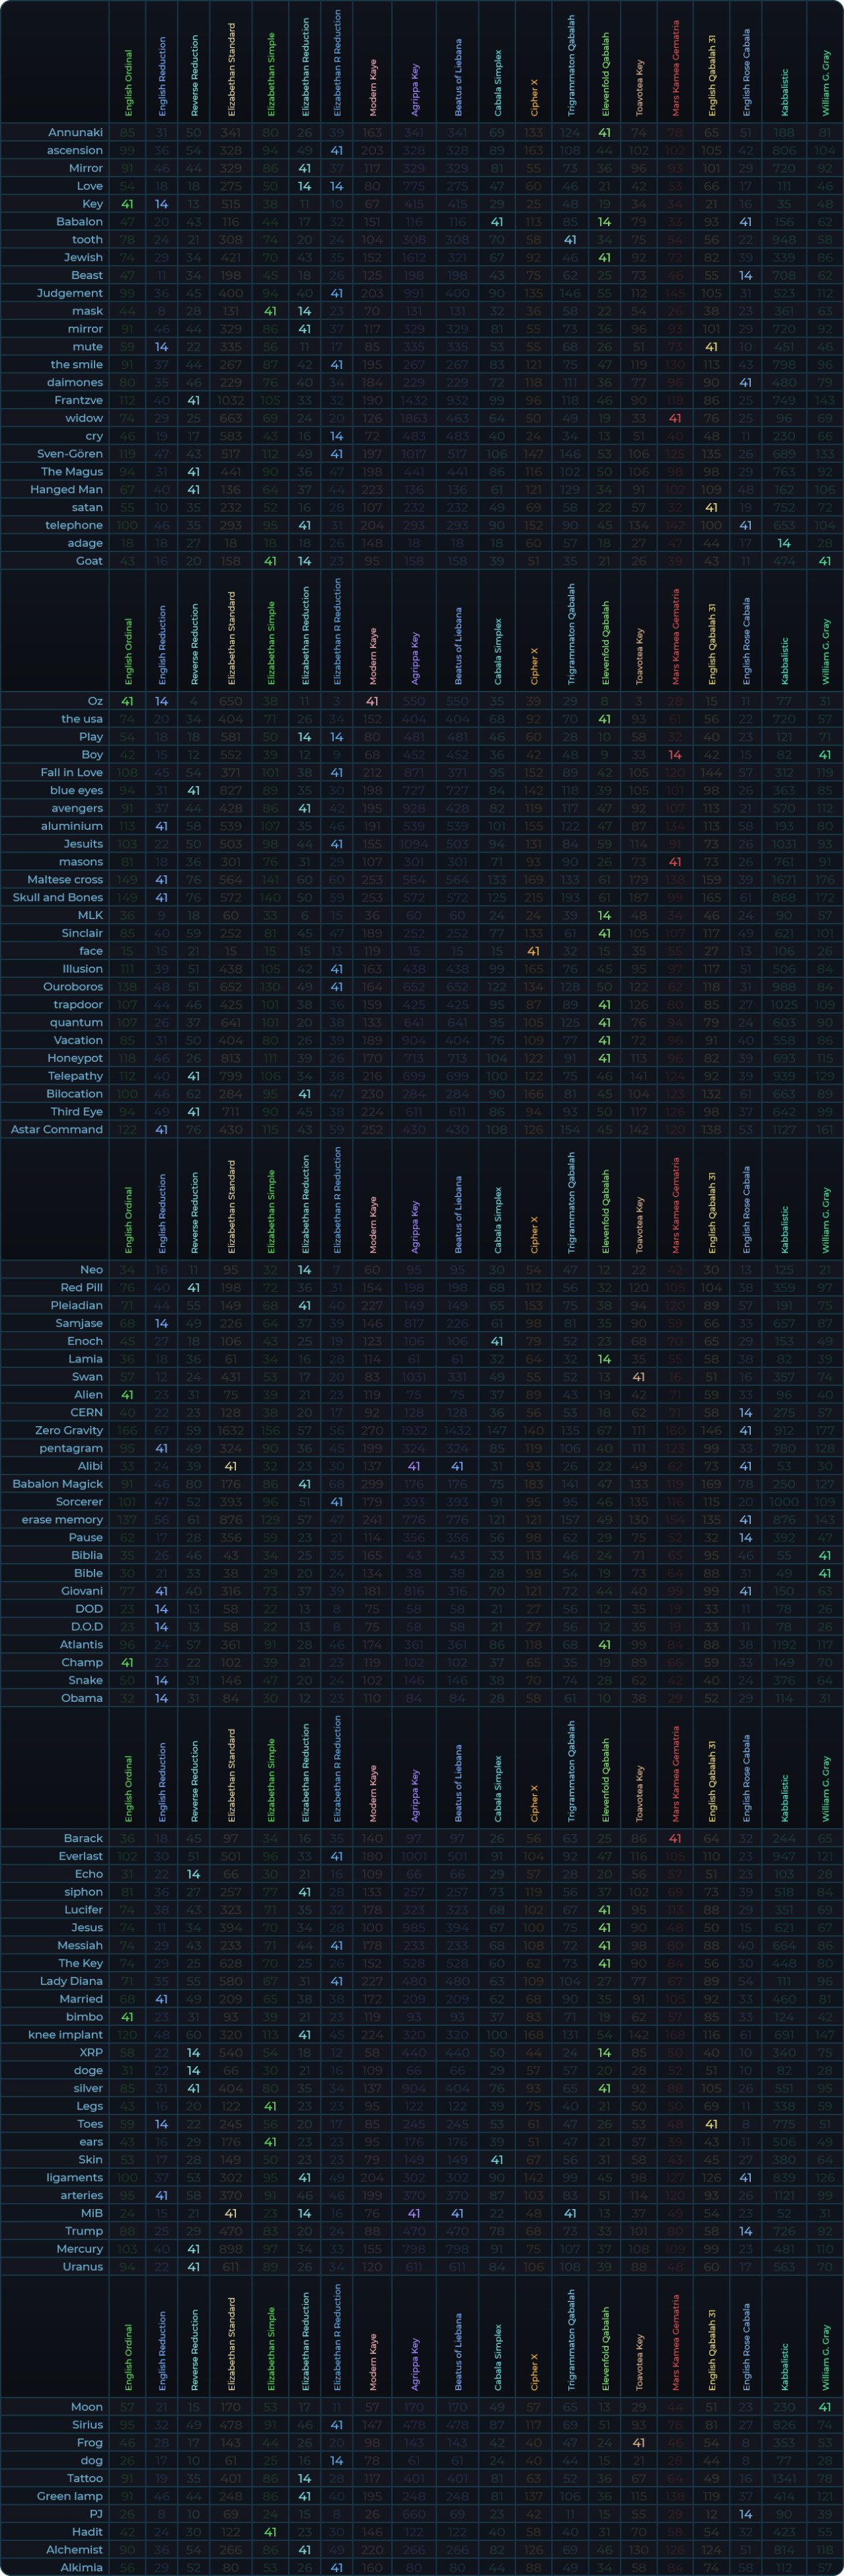Select the Lady Diana phrase label

pyautogui.click(x=71, y=1981)
